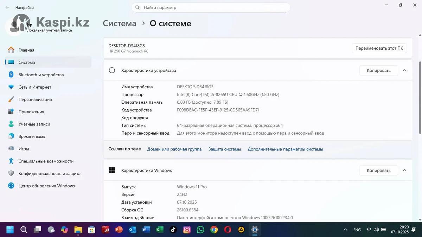Open Сеть и Интернет settings
The image size is (422, 237).
tap(34, 87)
